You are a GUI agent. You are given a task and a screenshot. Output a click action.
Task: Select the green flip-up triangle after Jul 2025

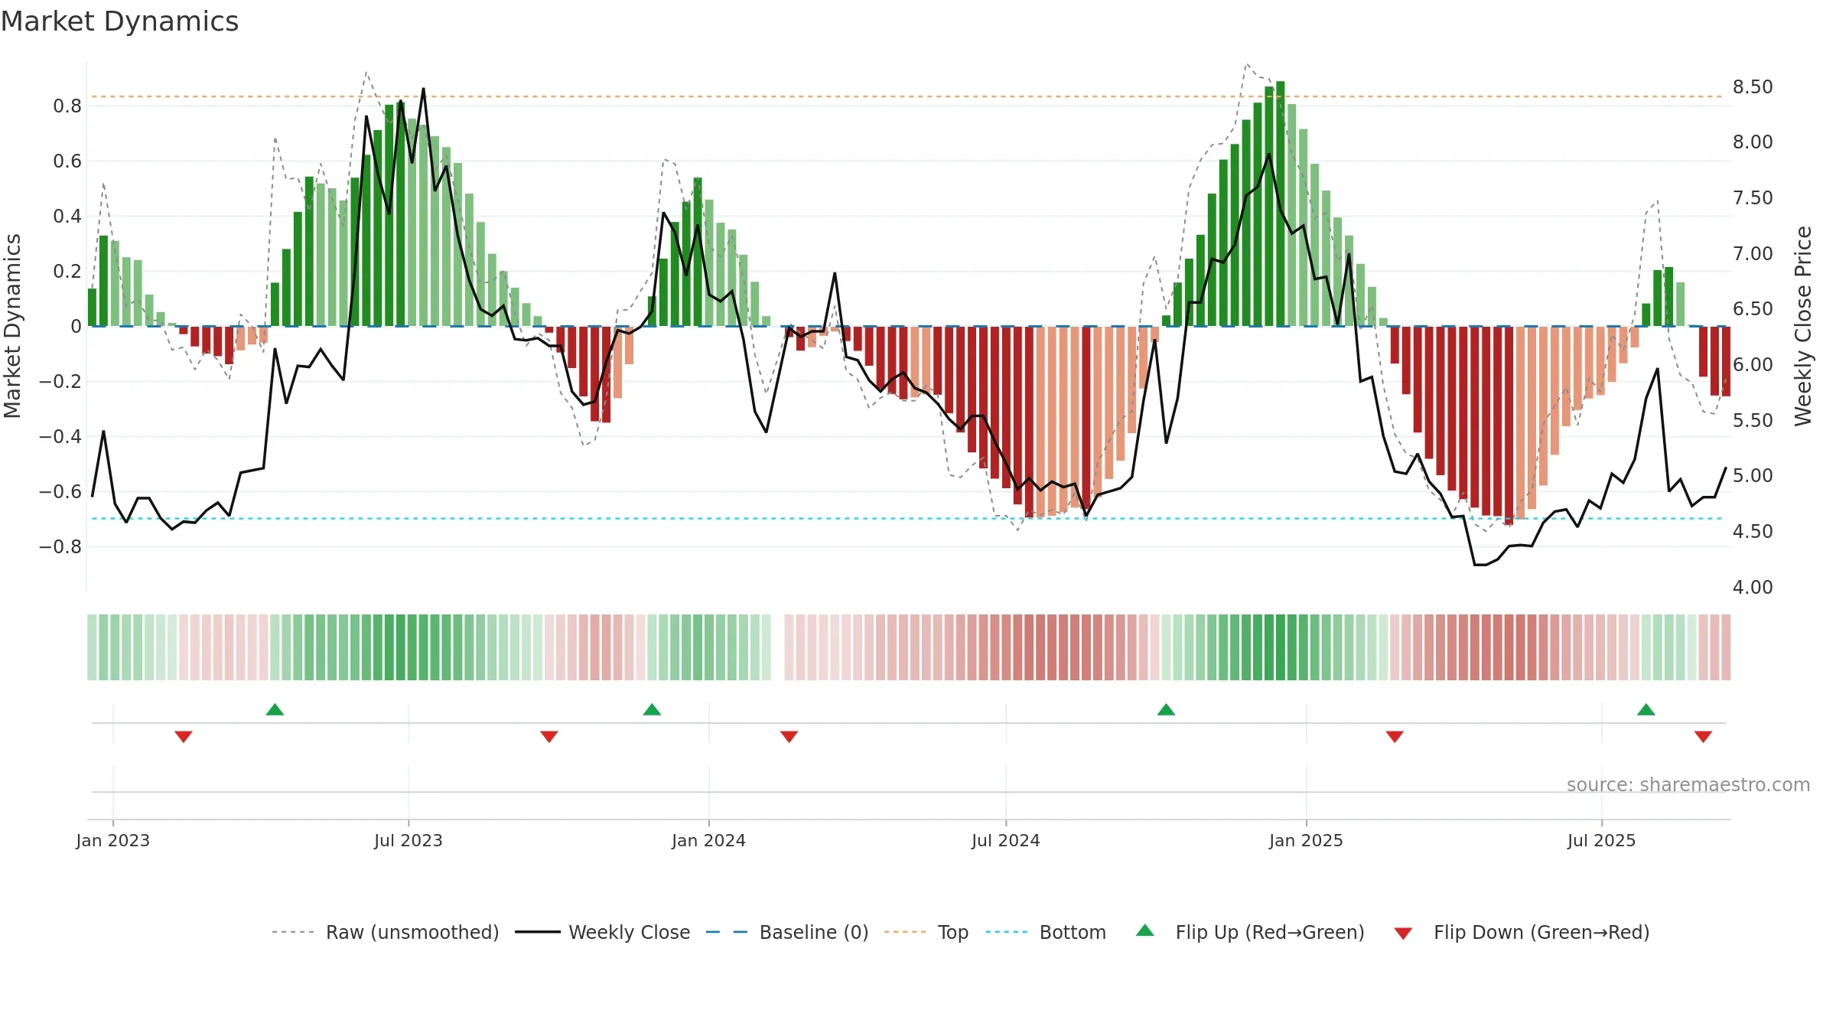click(1646, 709)
